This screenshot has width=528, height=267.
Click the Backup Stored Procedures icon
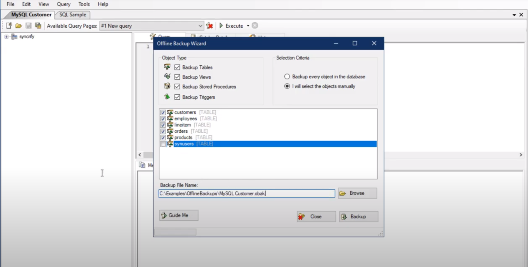tap(167, 86)
